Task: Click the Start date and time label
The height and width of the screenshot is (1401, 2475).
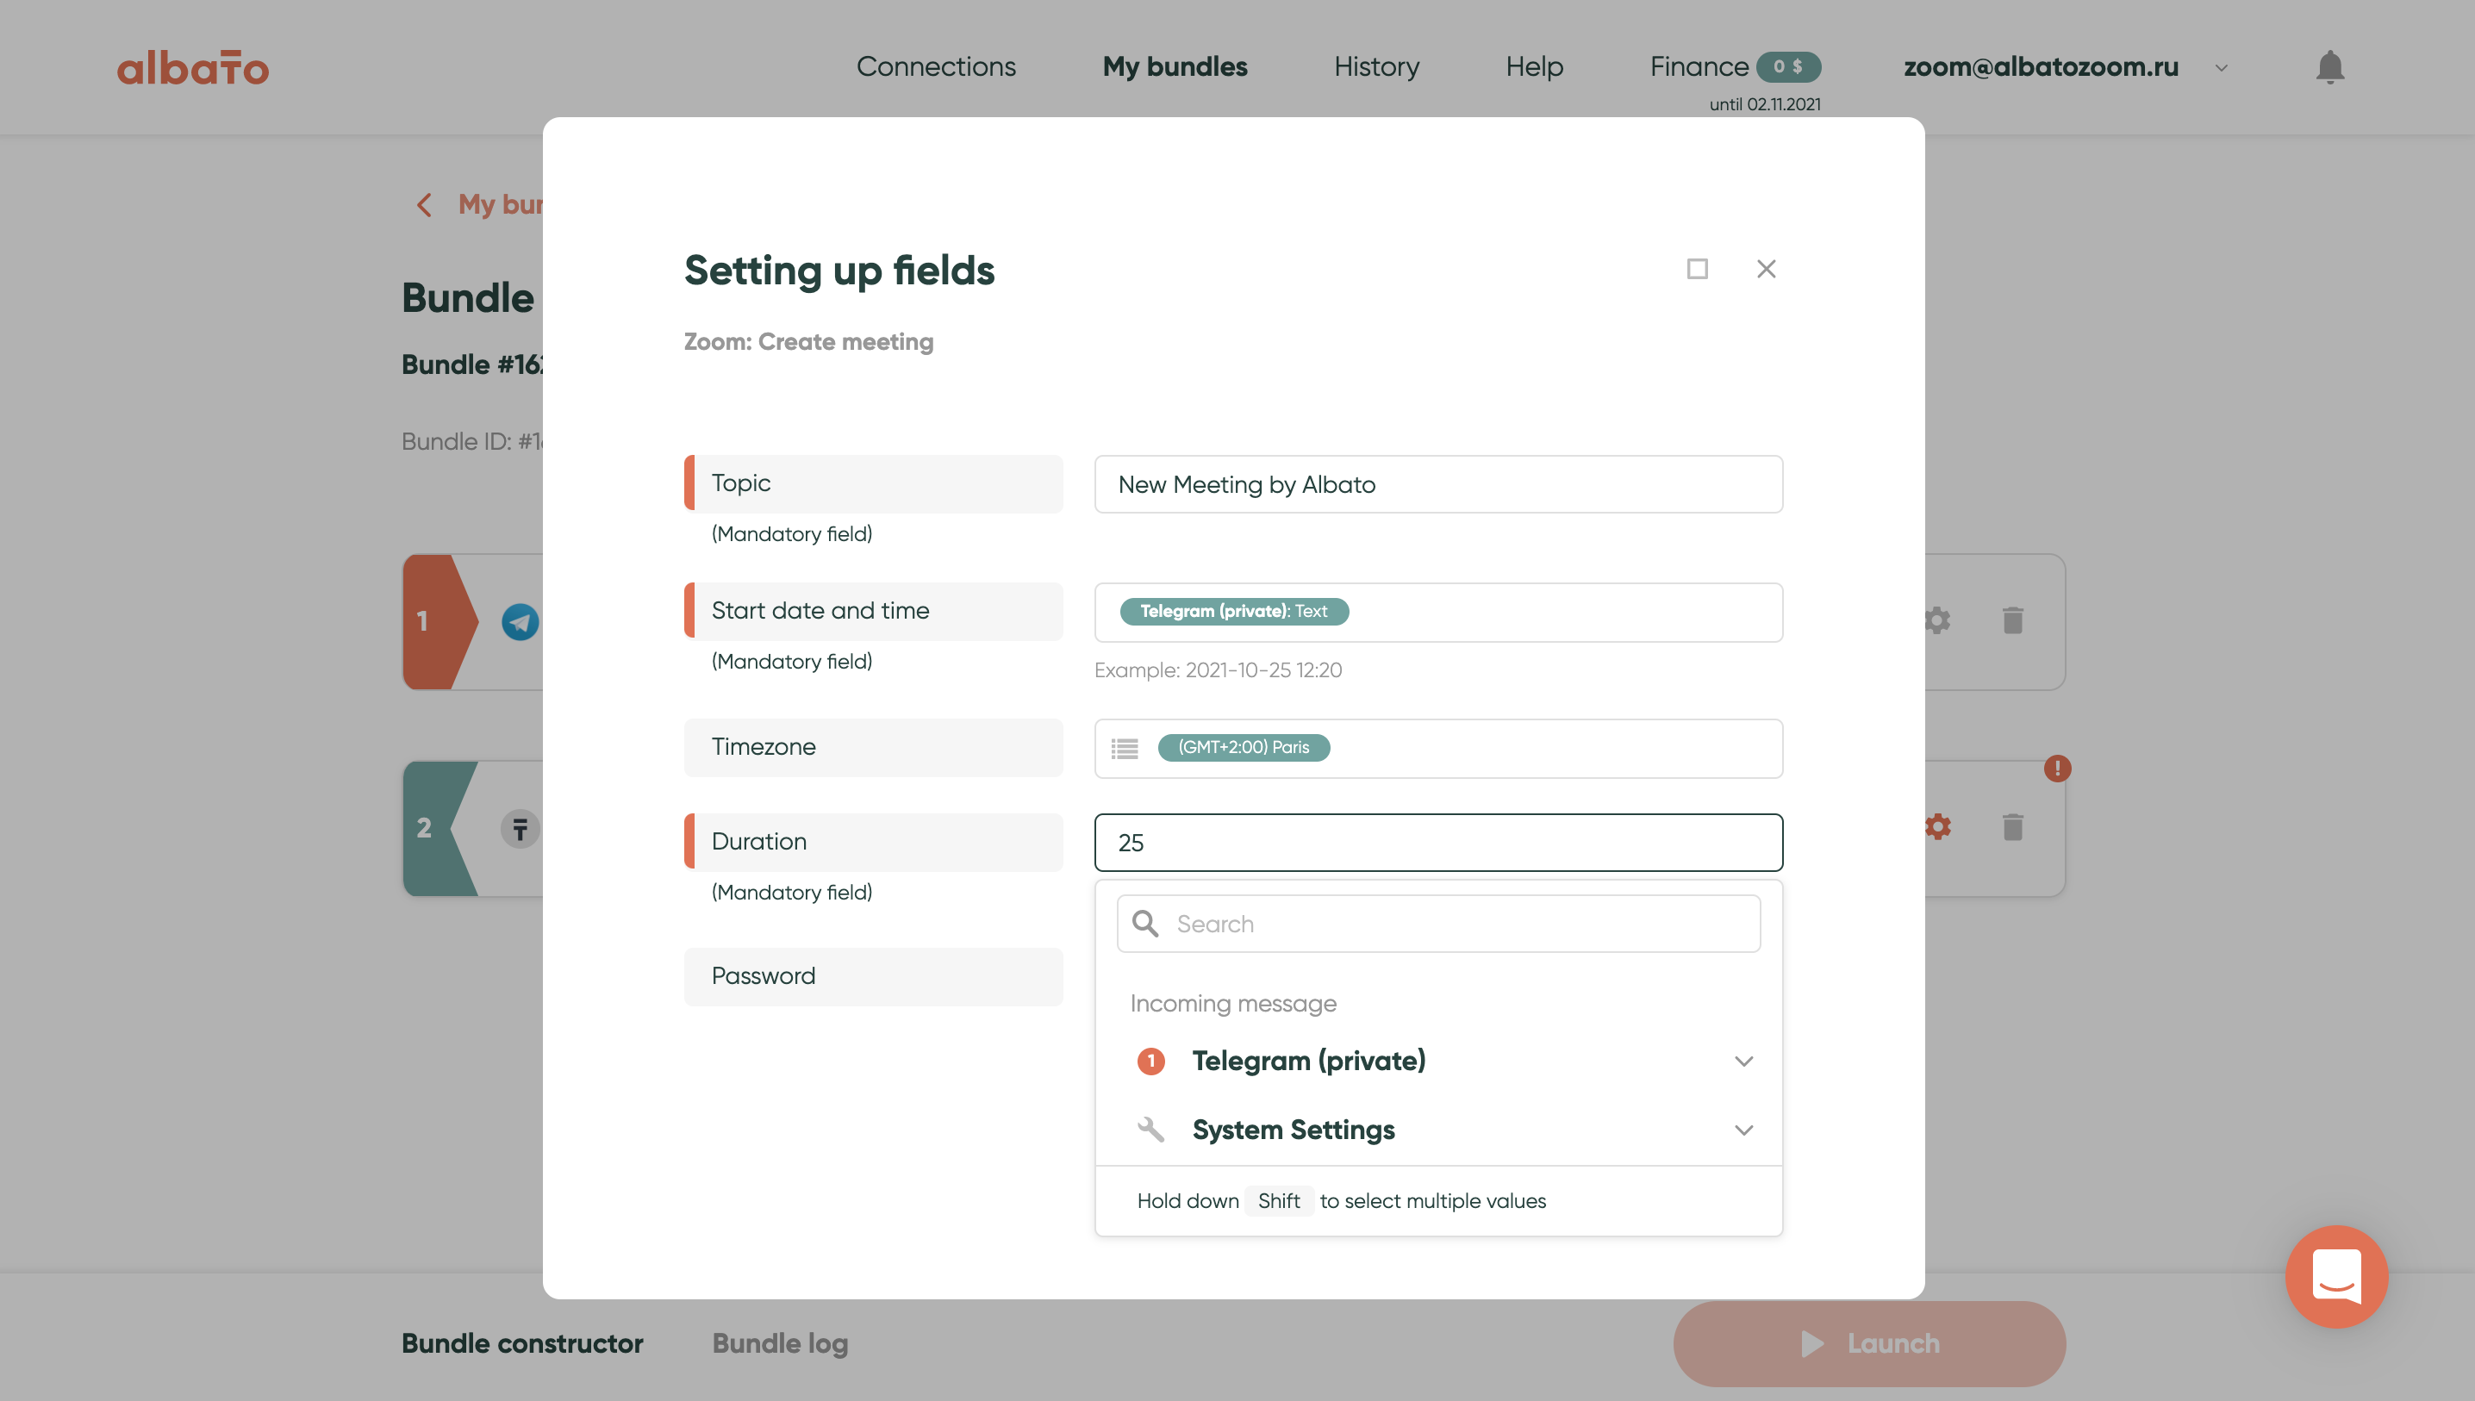Action: (873, 611)
